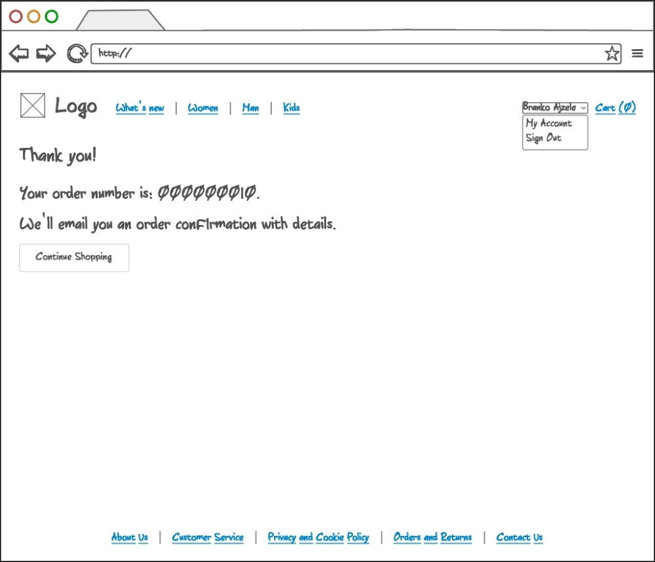Open the Branko Ajzele dropdown chevron
The width and height of the screenshot is (655, 562).
pos(584,108)
